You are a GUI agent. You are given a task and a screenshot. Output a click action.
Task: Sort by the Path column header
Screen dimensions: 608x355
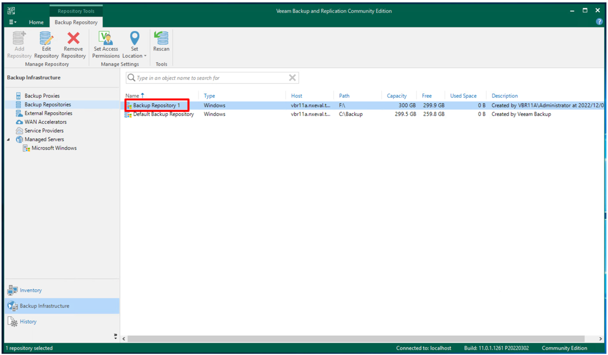pos(344,96)
